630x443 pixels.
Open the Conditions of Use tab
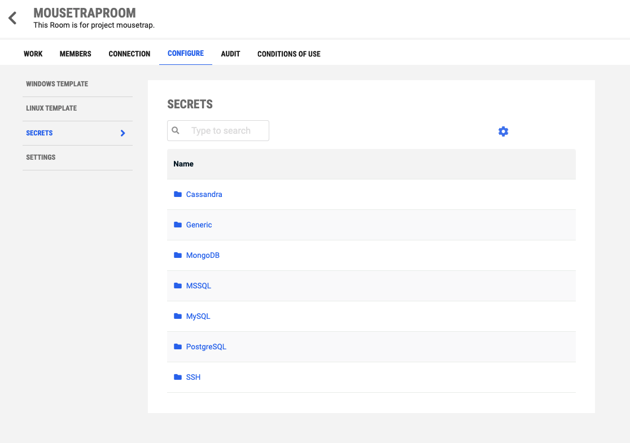point(289,54)
